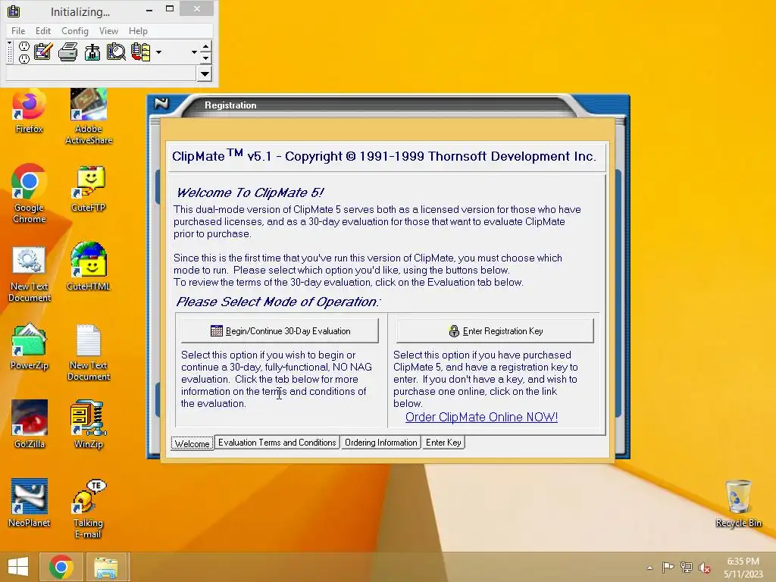Click the muted volume tray icon
Viewport: 776px width, 582px height.
pyautogui.click(x=705, y=568)
